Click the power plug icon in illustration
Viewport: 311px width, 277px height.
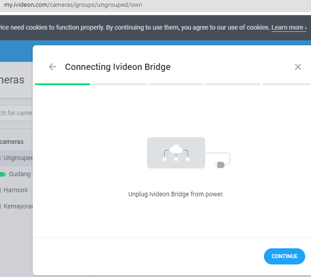pos(220,165)
